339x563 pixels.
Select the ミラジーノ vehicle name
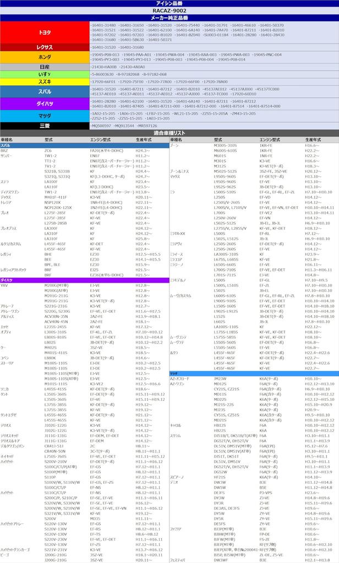(x=176, y=264)
